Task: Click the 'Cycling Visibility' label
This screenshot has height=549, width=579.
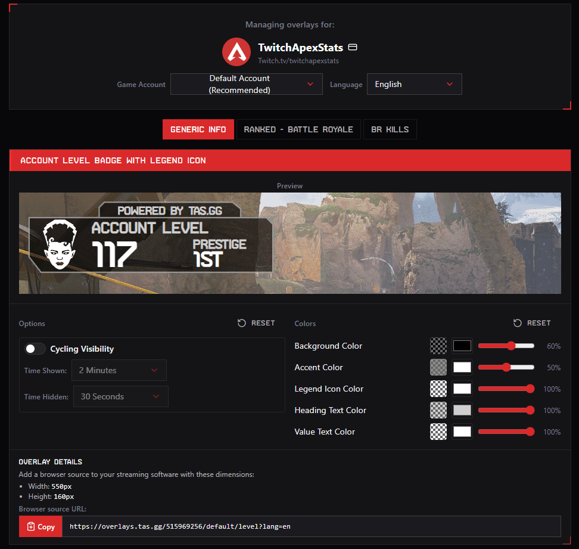Action: 82,349
